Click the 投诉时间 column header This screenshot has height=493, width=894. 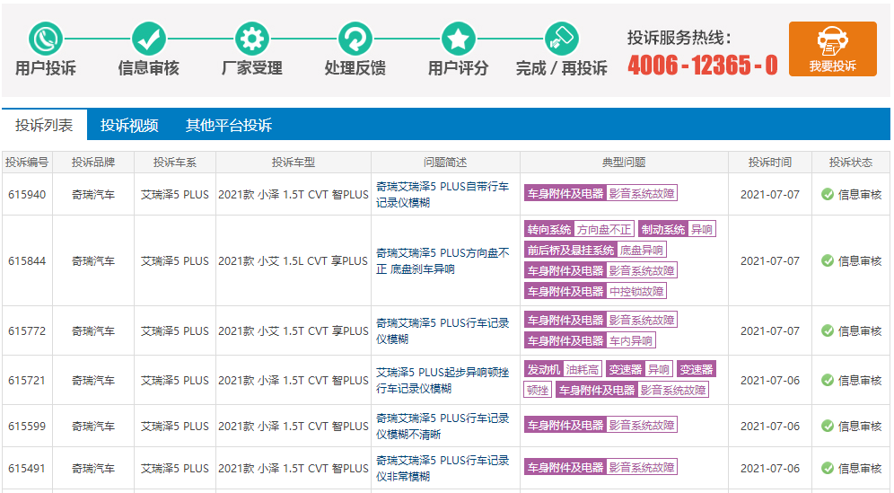[x=770, y=162]
